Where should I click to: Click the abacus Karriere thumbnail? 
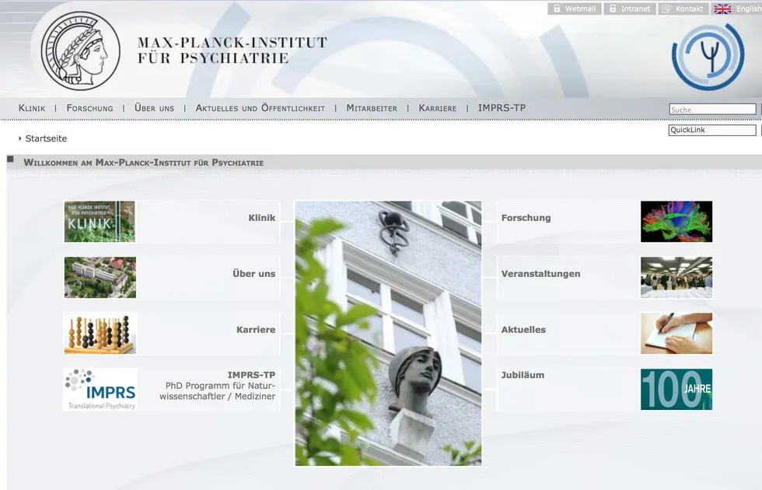(x=100, y=334)
